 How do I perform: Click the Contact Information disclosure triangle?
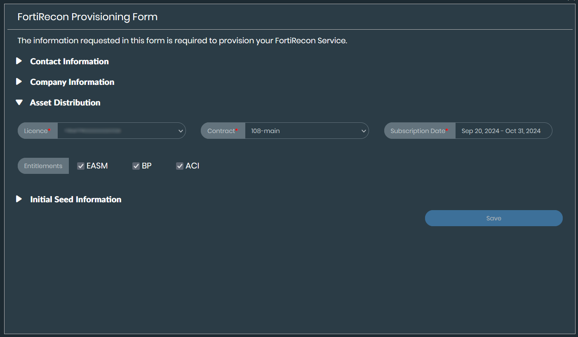19,61
